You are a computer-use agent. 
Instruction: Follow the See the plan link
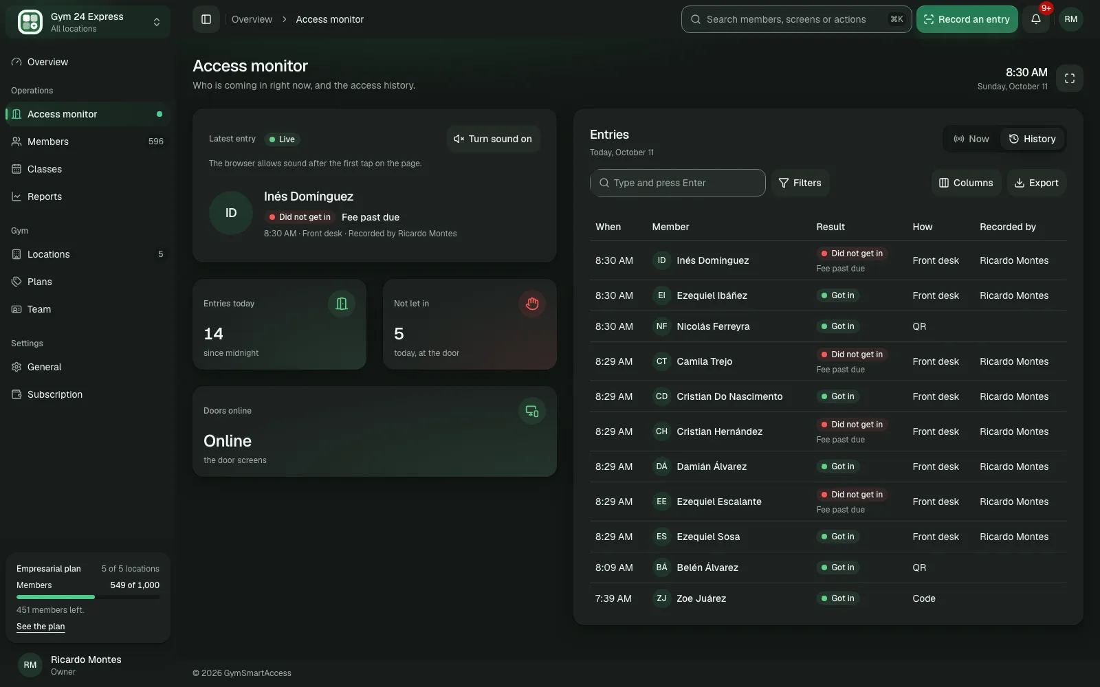click(41, 627)
